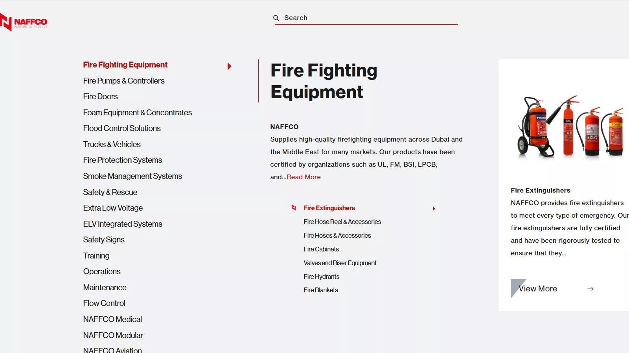Select Fire Doors in the category list
Image resolution: width=629 pixels, height=353 pixels.
click(100, 96)
